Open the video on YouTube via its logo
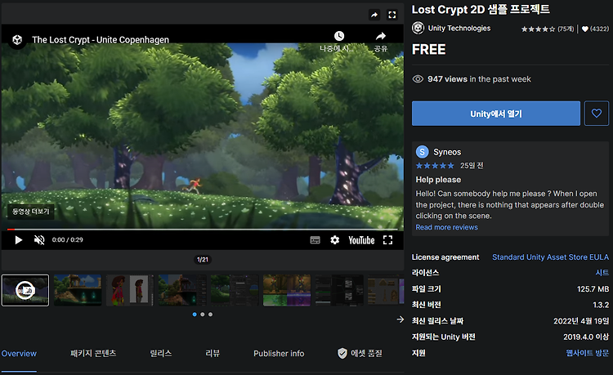The width and height of the screenshot is (613, 375). click(x=361, y=240)
